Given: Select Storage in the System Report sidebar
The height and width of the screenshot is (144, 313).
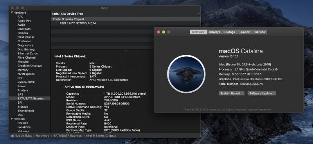Looking at the screenshot, I should click(23, 107).
